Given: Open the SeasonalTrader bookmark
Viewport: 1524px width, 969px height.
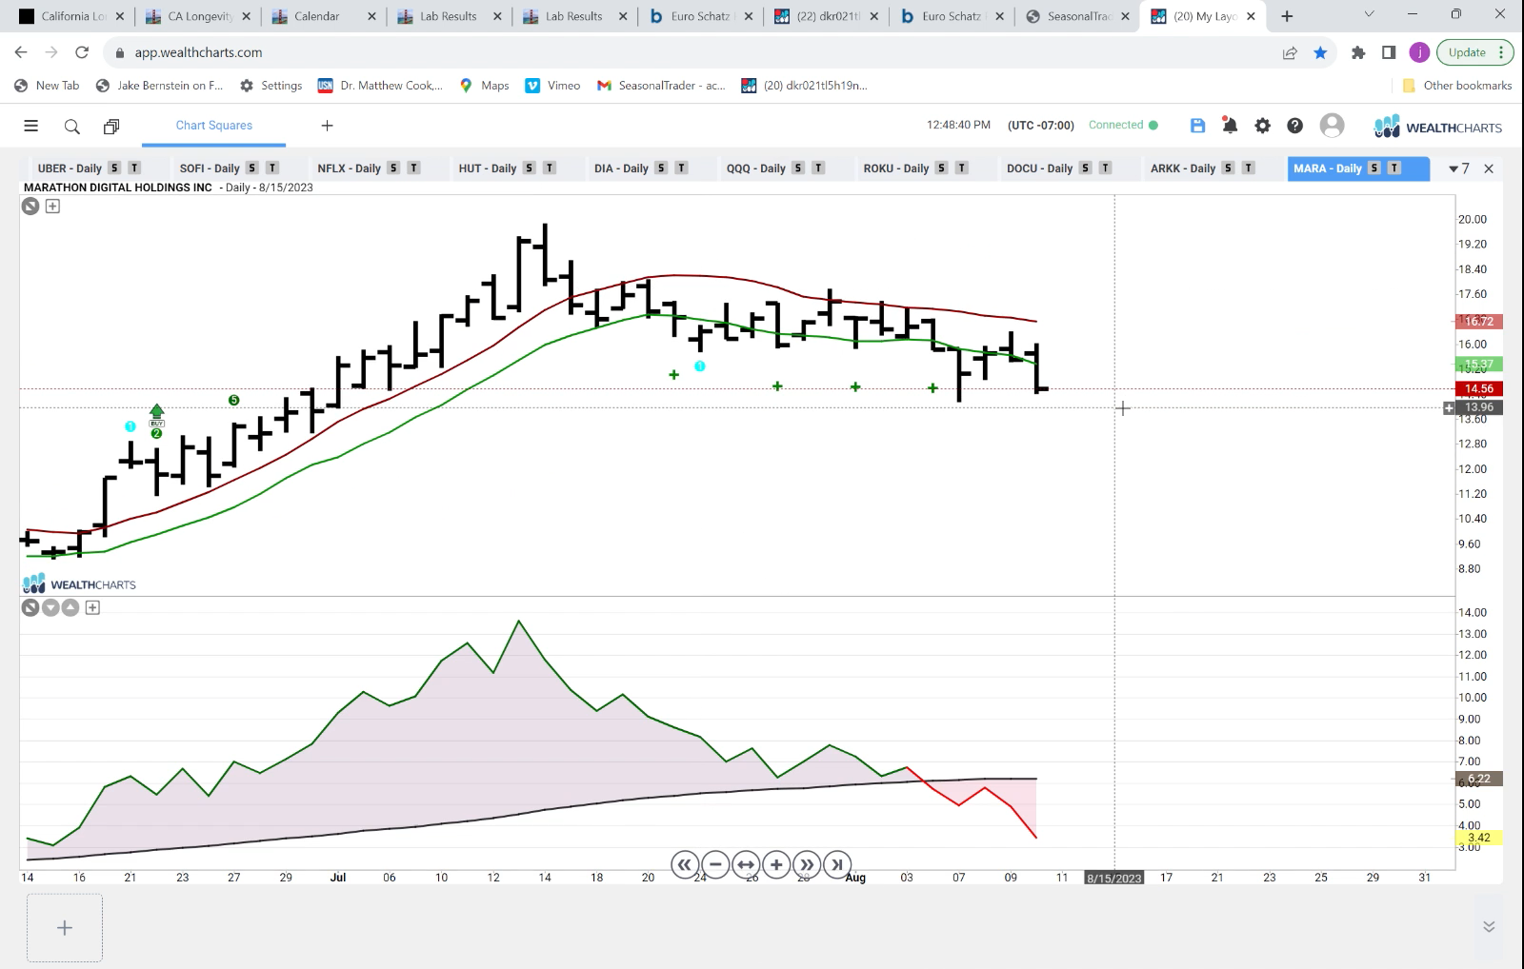Looking at the screenshot, I should 661,85.
